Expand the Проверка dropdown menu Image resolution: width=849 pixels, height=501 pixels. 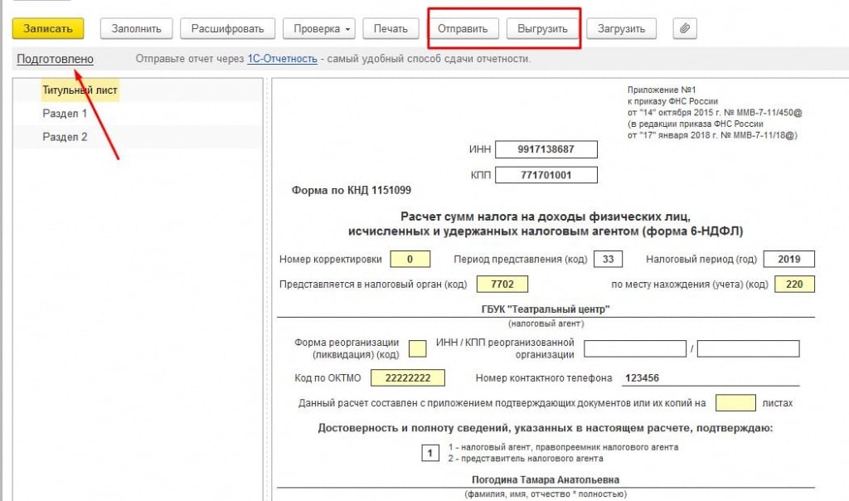[x=323, y=29]
